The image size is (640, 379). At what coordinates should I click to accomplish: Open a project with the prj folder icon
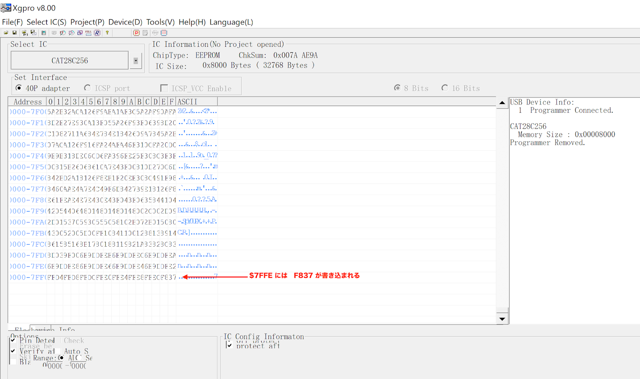(x=24, y=32)
